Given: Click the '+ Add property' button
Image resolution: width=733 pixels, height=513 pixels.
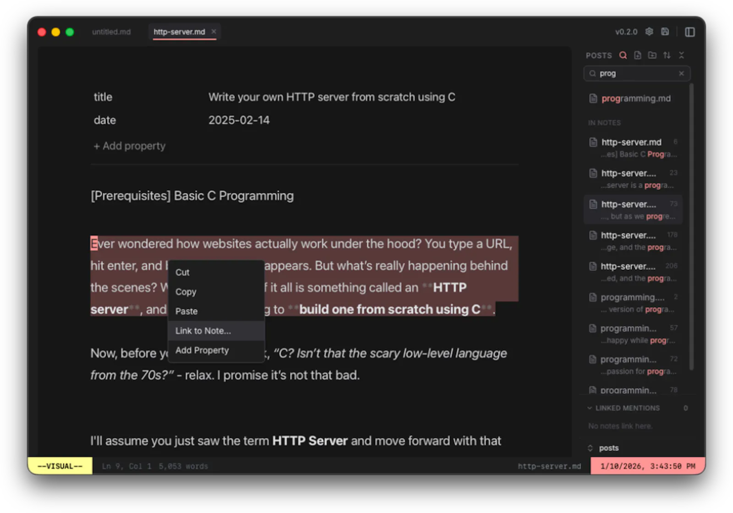Looking at the screenshot, I should (130, 146).
